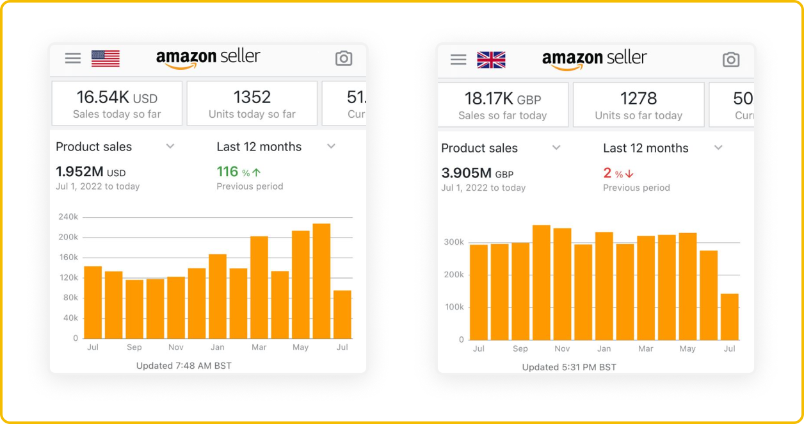This screenshot has height=424, width=804.
Task: Expand Product sales dropdown in USD panel
Action: click(170, 147)
